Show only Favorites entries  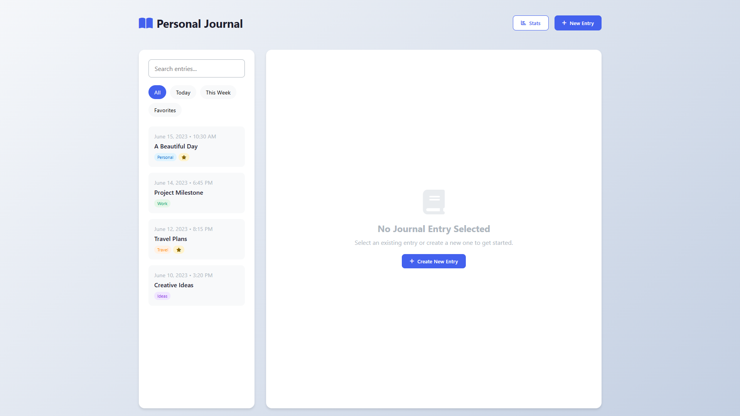165,110
